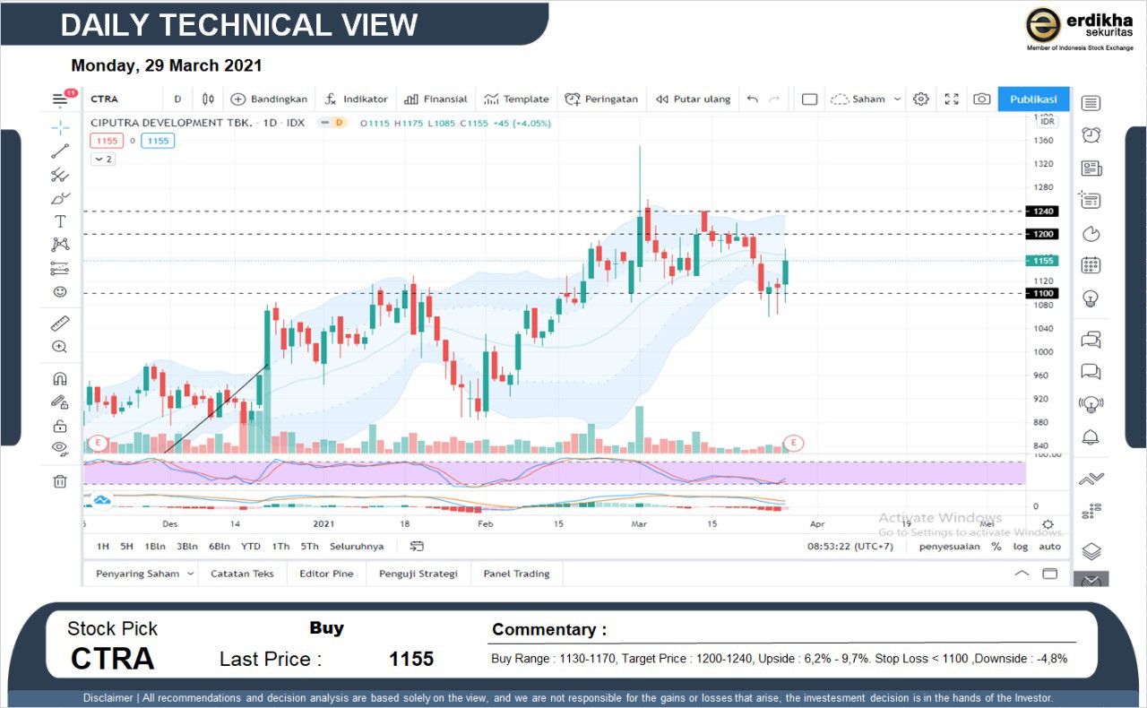Switch to the Editor Pine tab
Viewport: 1147px width, 708px height.
click(x=326, y=574)
